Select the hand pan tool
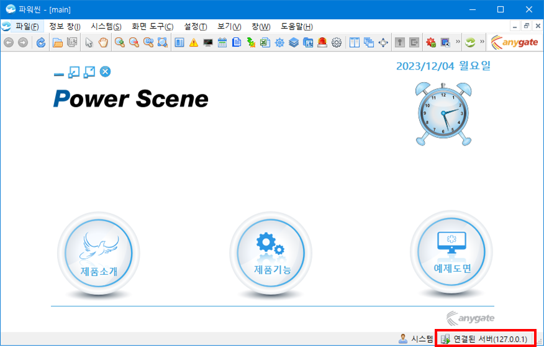Image resolution: width=544 pixels, height=347 pixels. point(103,42)
